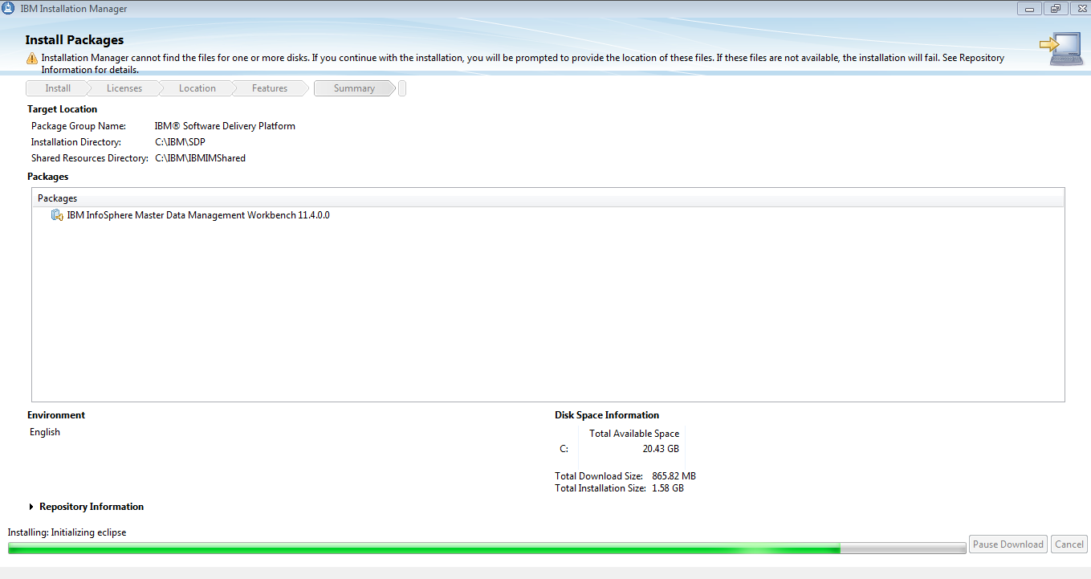Image resolution: width=1091 pixels, height=579 pixels.
Task: Select the InfoSphere MDM Workbench package icon
Action: click(x=57, y=215)
